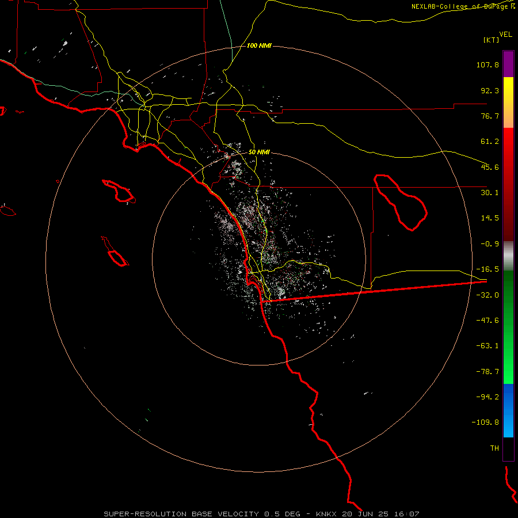
Task: Select the 92.3 velocity scale value
Action: (490, 90)
